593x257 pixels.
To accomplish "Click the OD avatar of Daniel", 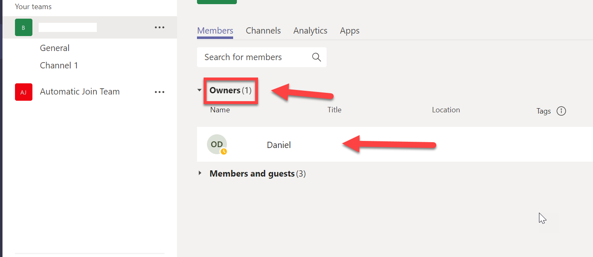I will (x=217, y=145).
